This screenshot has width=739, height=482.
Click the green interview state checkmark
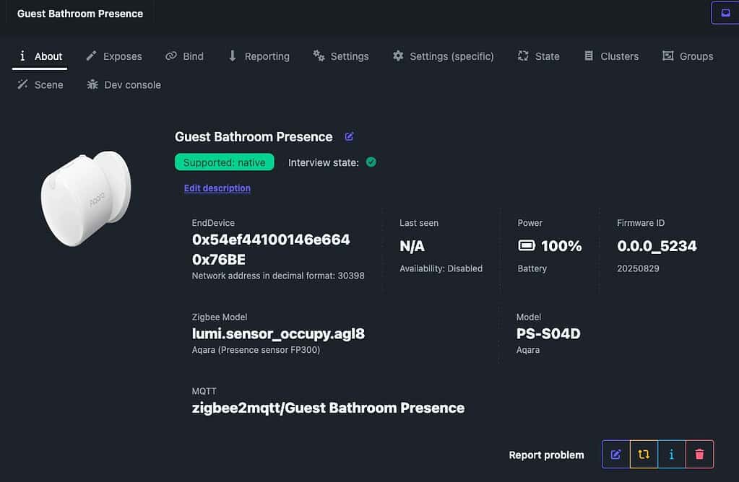click(x=371, y=162)
